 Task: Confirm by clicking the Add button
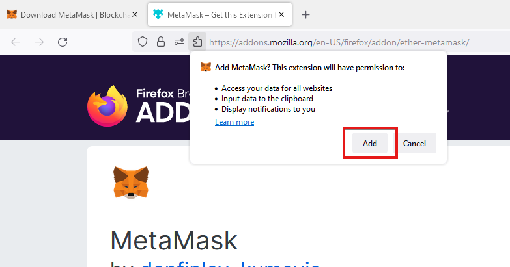(x=370, y=143)
